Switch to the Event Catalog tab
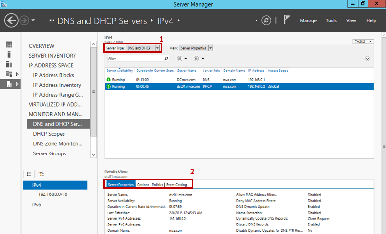 [177, 185]
